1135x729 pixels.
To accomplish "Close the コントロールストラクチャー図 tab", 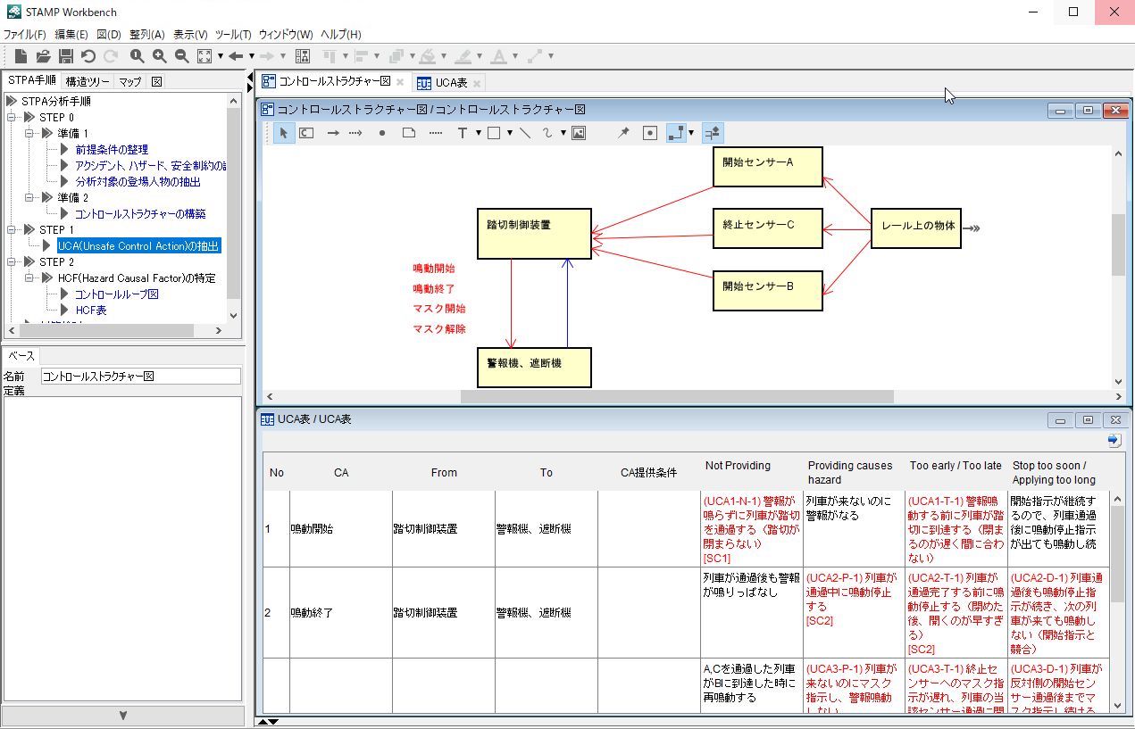I will [400, 82].
